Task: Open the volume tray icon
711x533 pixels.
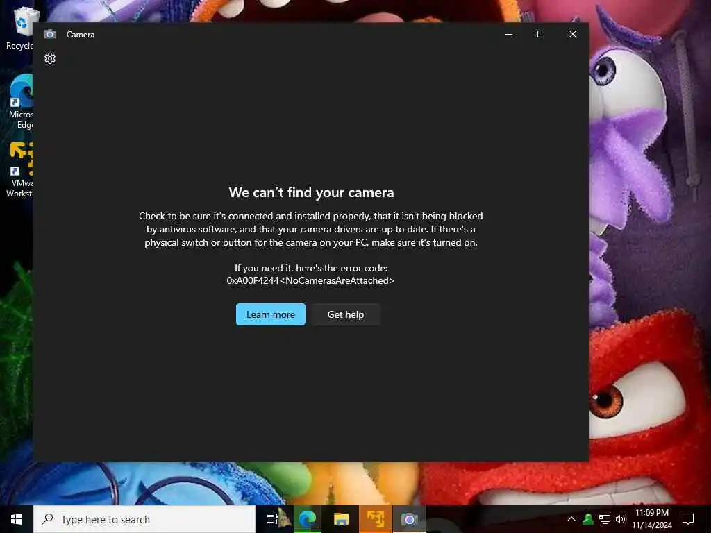Action: click(x=620, y=519)
